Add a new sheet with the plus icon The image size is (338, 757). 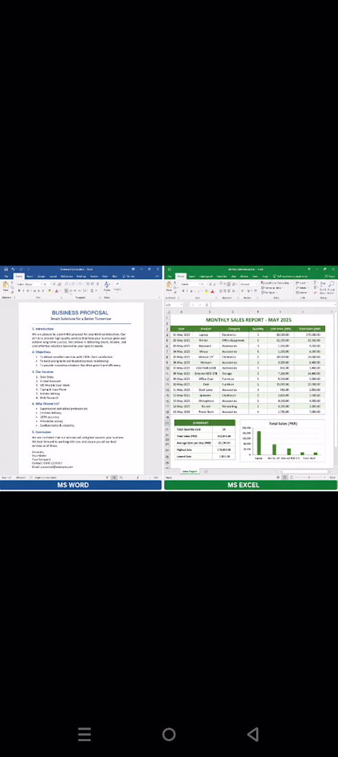click(207, 471)
